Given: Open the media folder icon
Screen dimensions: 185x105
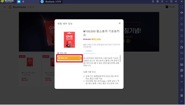Looking at the screenshot, I should click(182, 64).
